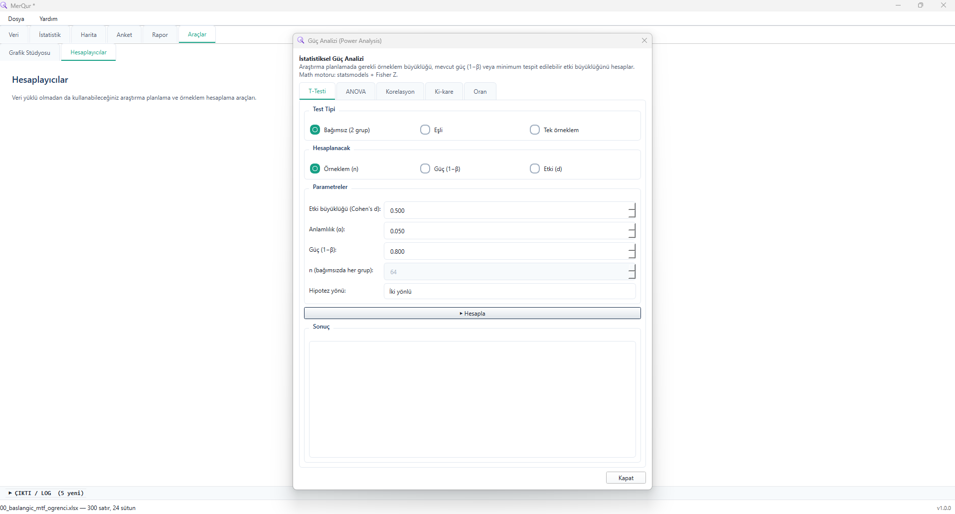The height and width of the screenshot is (514, 955).
Task: Open the Grafik Stüdyosu sub-tab
Action: pyautogui.click(x=29, y=52)
